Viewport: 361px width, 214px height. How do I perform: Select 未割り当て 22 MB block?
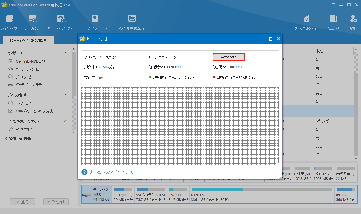pos(346,173)
